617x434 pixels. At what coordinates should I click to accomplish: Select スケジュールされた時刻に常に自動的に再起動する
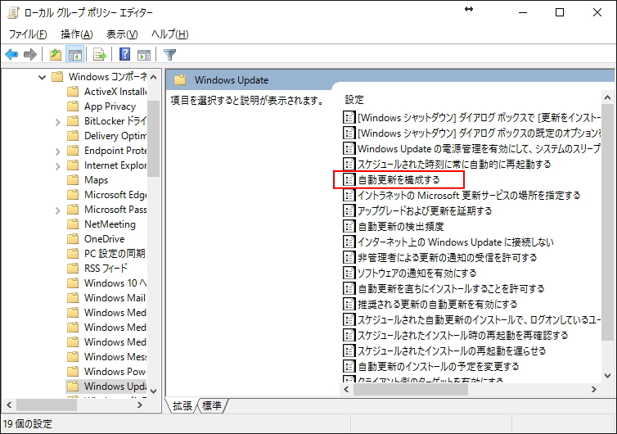[454, 164]
